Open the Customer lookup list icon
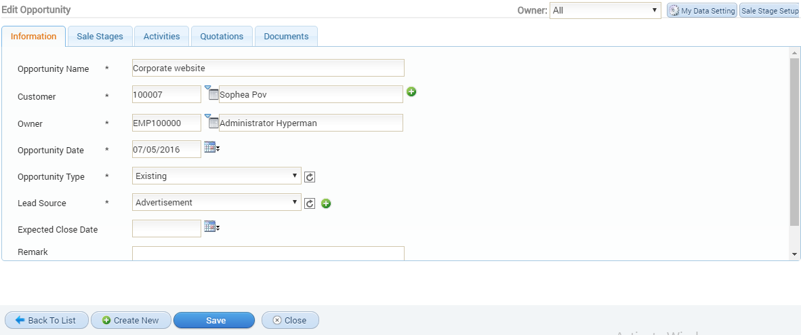801x335 pixels. click(211, 93)
